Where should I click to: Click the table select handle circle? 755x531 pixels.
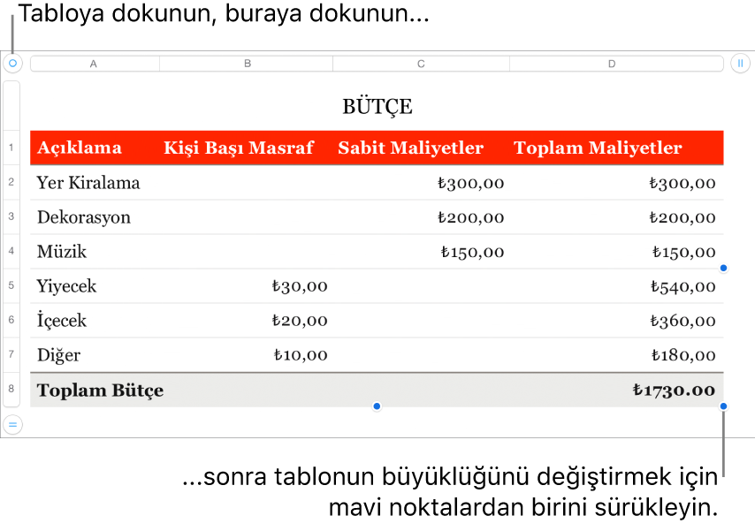[12, 64]
